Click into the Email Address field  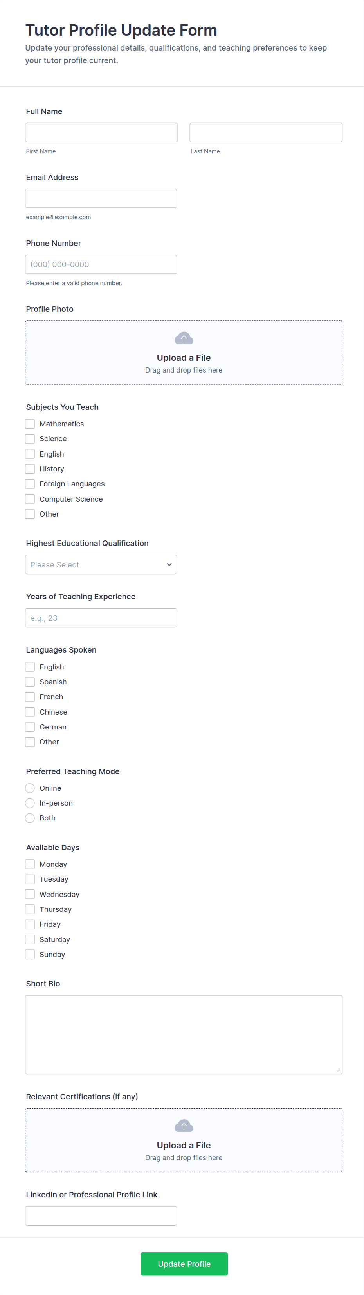[x=101, y=198]
